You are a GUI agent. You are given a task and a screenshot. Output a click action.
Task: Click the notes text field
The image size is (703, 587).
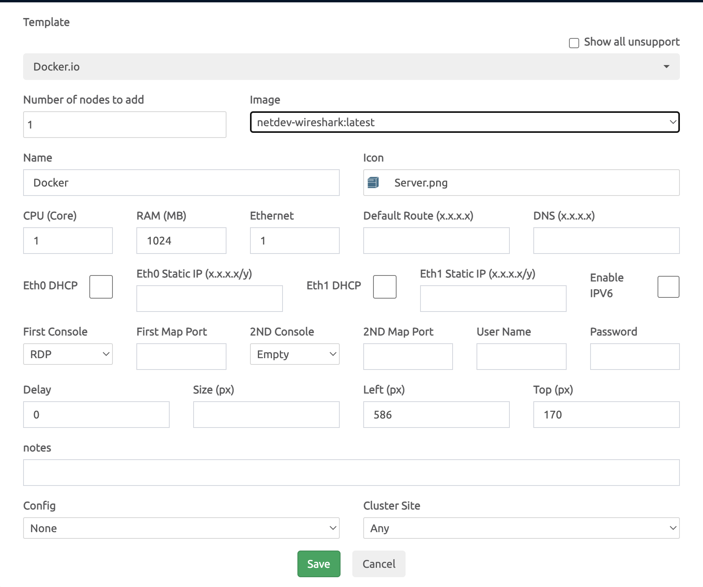pos(351,473)
